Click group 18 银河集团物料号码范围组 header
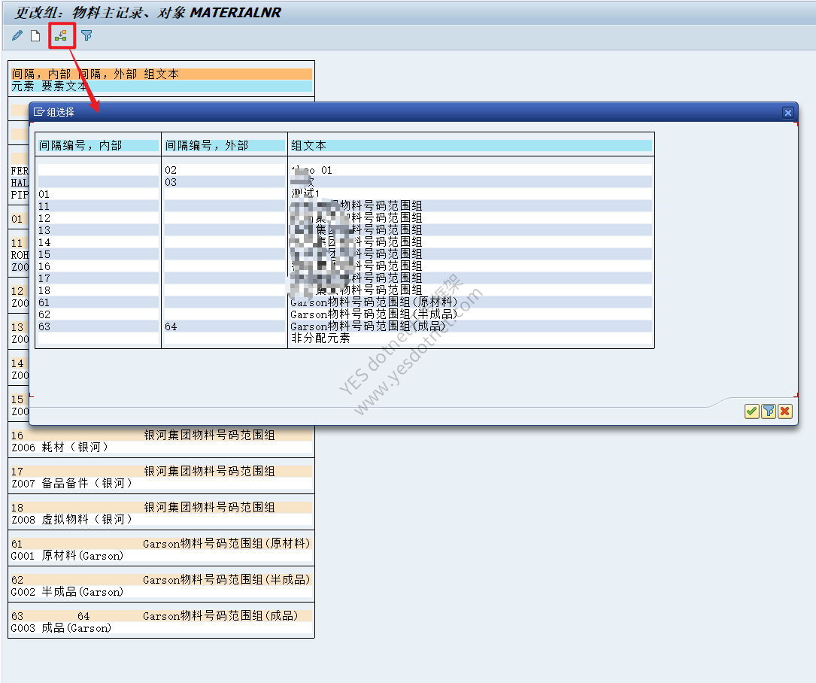This screenshot has height=683, width=816. click(x=162, y=508)
